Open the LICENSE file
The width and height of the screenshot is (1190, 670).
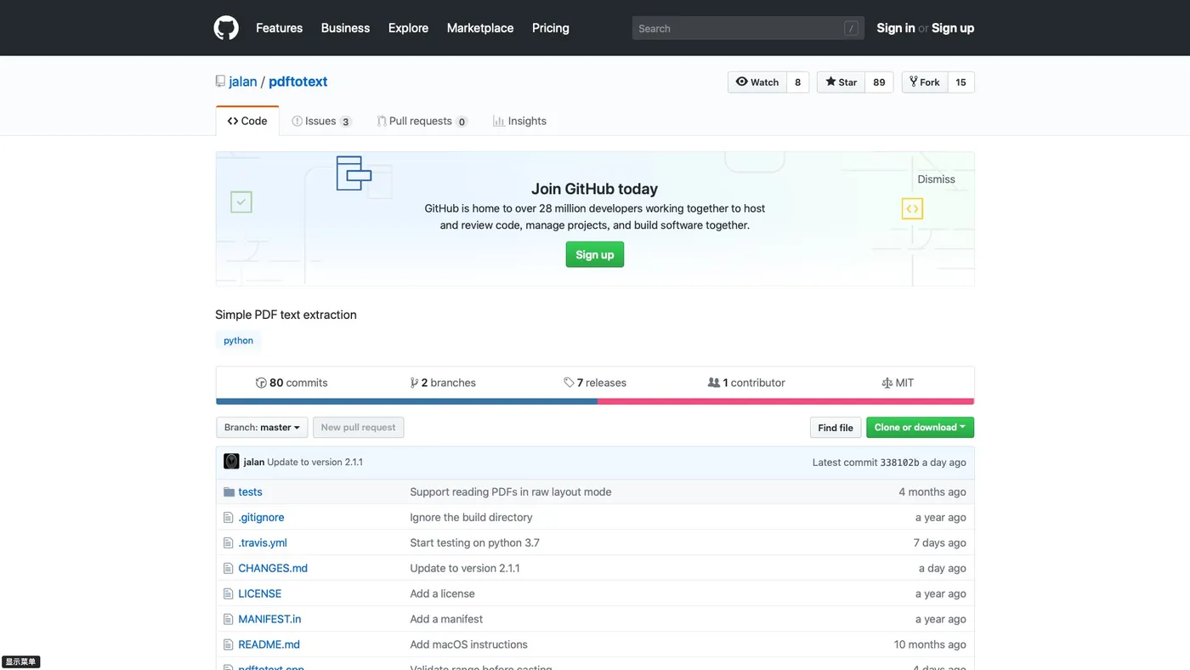click(259, 593)
